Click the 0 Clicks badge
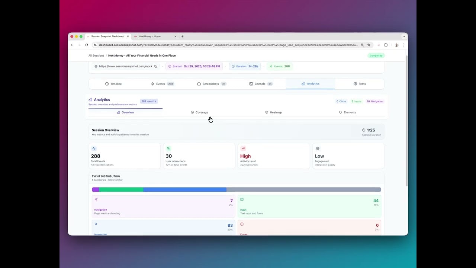The width and height of the screenshot is (476, 268). (x=341, y=101)
